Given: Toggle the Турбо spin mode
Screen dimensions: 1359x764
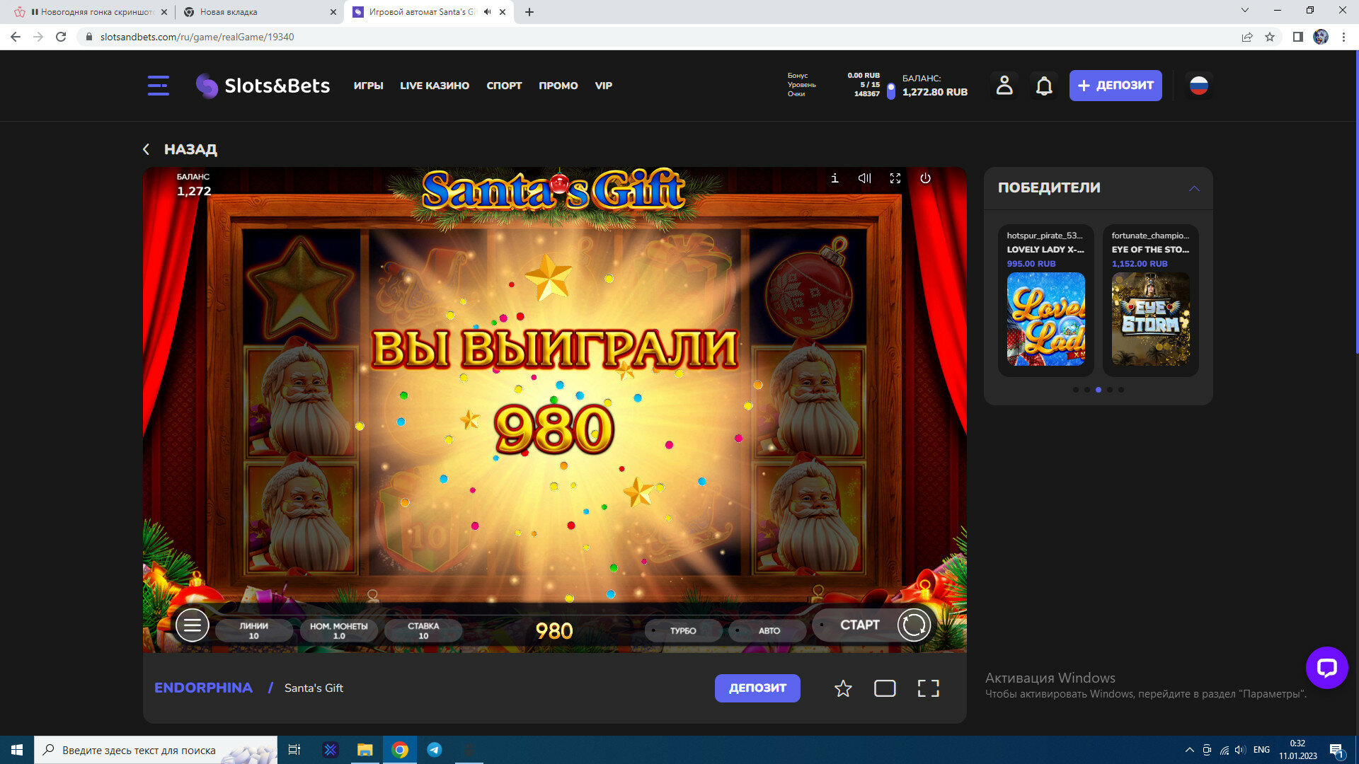Looking at the screenshot, I should (683, 630).
